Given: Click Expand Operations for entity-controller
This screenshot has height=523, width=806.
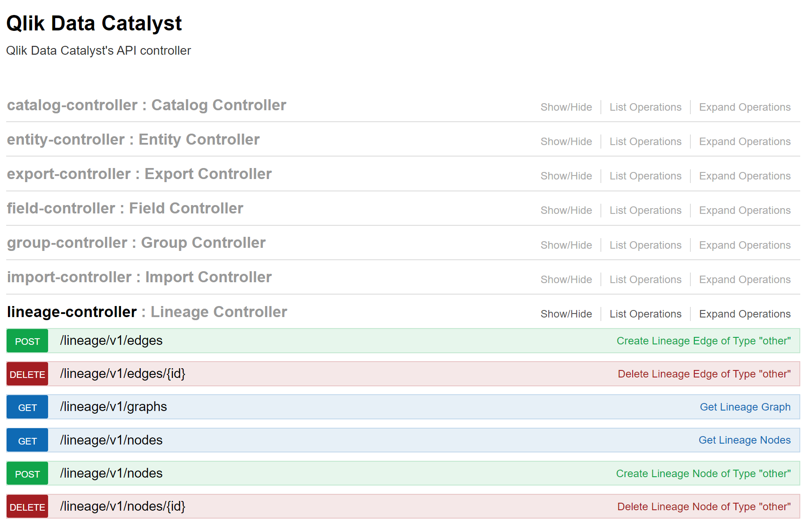Looking at the screenshot, I should click(x=744, y=141).
